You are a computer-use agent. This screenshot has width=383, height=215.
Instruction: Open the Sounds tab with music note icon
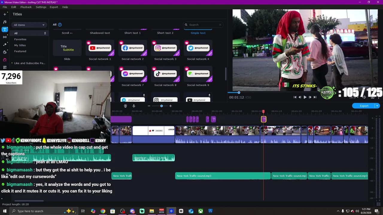coord(4,22)
